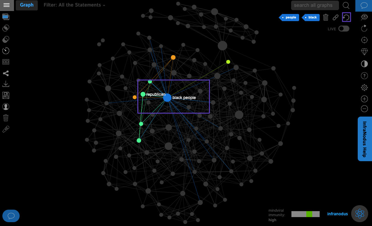
Task: Open help with the question mark icon
Action: [x=364, y=76]
